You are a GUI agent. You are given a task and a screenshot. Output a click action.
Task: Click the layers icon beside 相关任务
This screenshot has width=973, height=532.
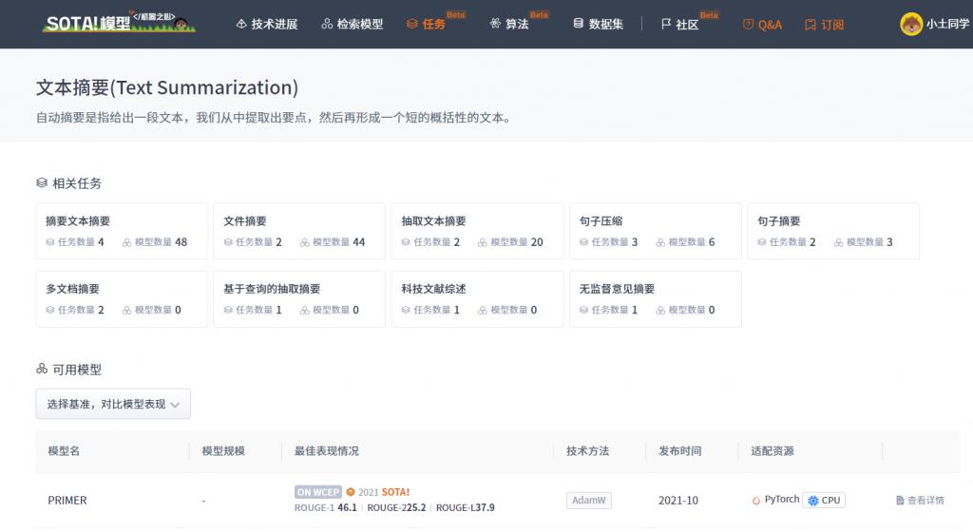coord(42,183)
